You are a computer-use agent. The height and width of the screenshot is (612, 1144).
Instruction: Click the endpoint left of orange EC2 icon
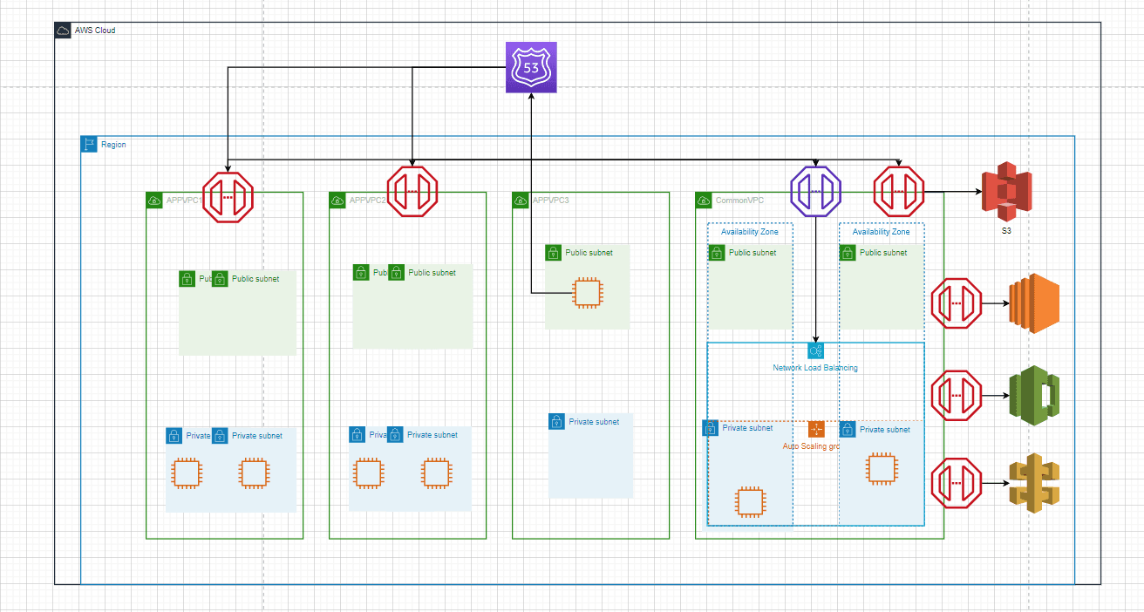957,304
